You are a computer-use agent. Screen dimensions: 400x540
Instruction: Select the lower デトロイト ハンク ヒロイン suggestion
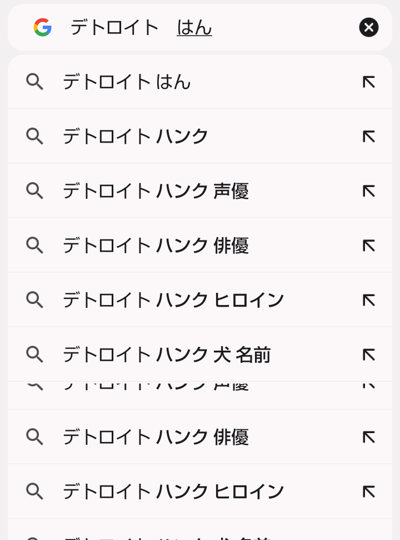click(173, 492)
